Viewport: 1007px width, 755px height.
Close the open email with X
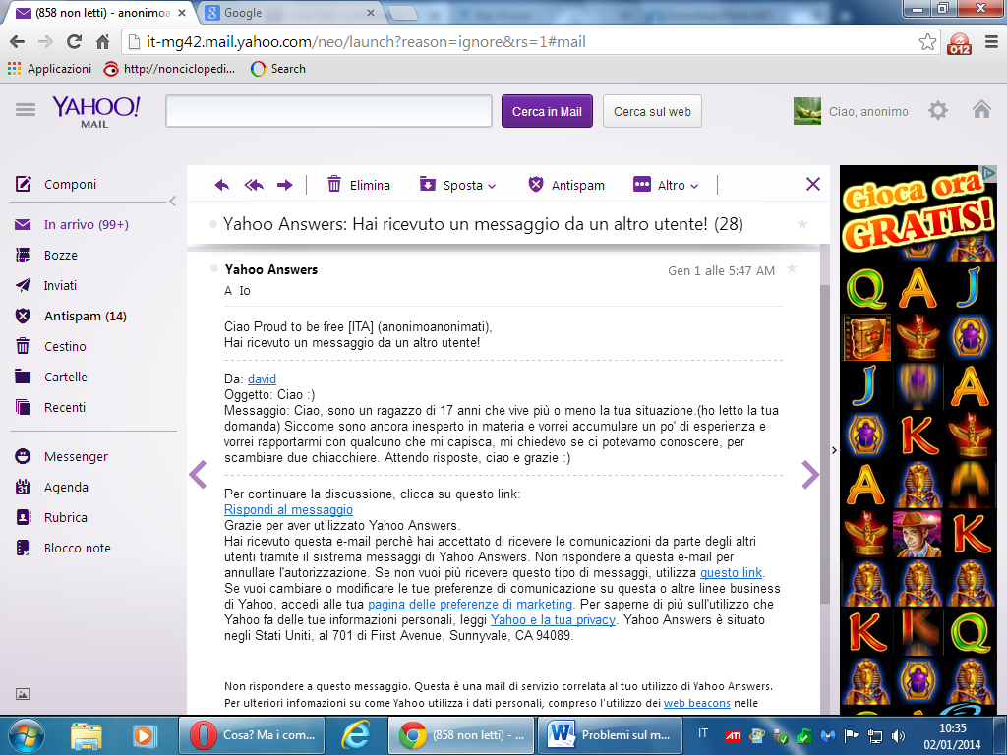click(x=812, y=184)
